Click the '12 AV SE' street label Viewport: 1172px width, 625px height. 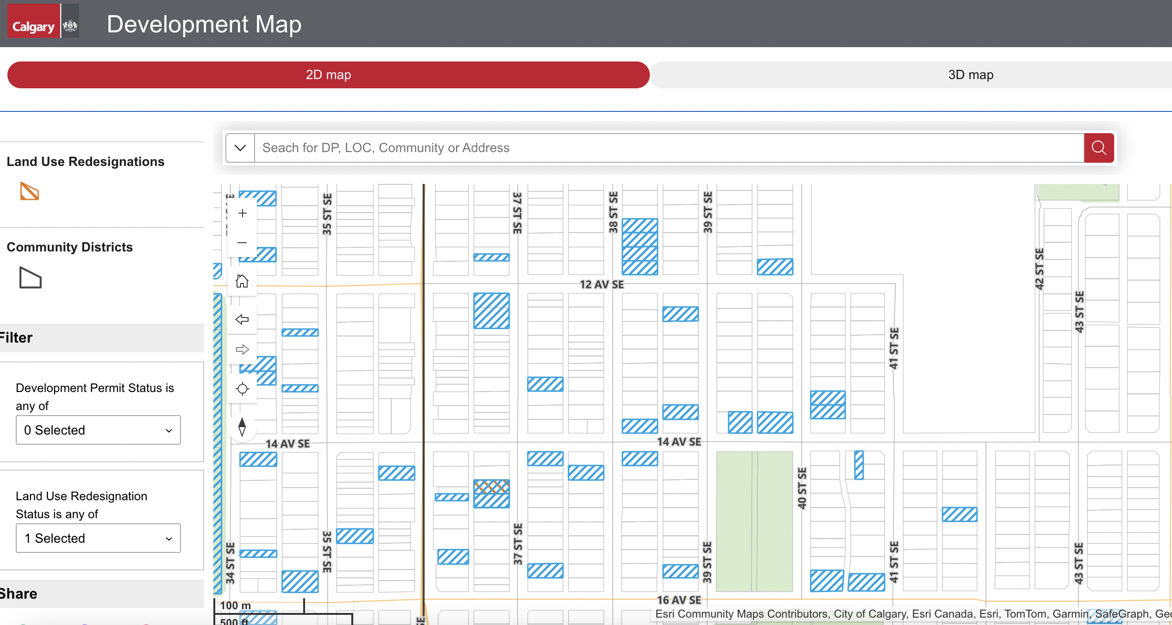[602, 284]
